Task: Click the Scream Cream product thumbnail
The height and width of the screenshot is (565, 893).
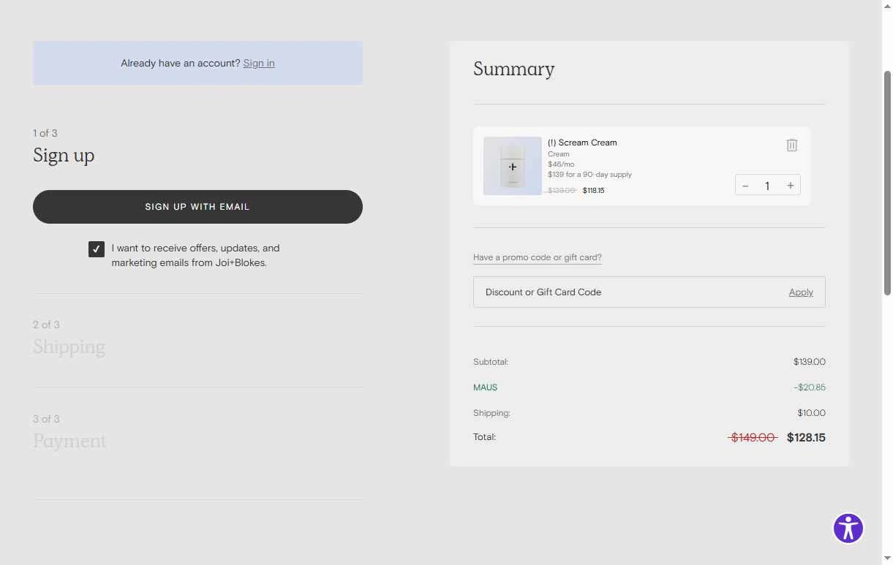Action: (x=513, y=166)
